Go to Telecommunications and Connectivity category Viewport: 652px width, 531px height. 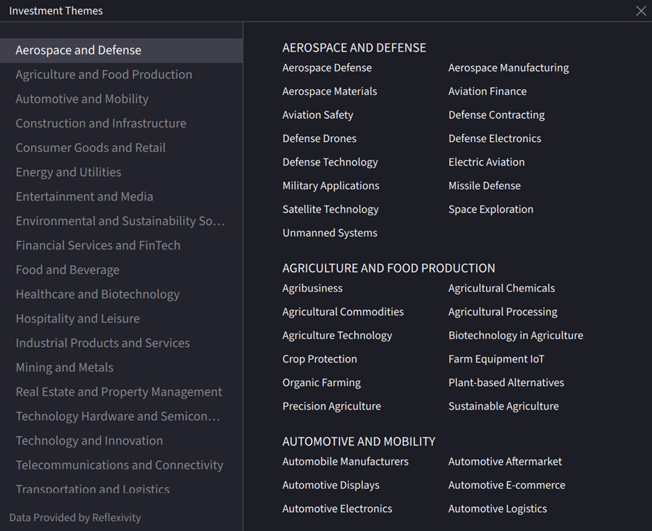tap(119, 465)
